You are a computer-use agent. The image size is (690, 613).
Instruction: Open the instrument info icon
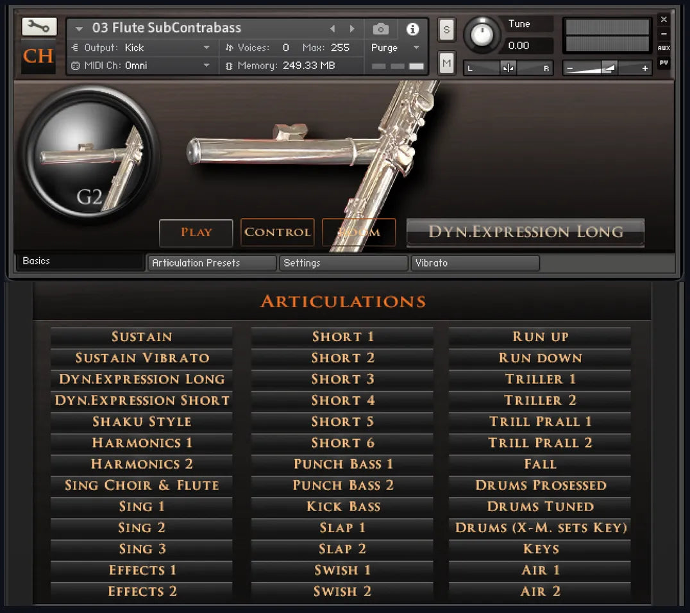[x=412, y=29]
